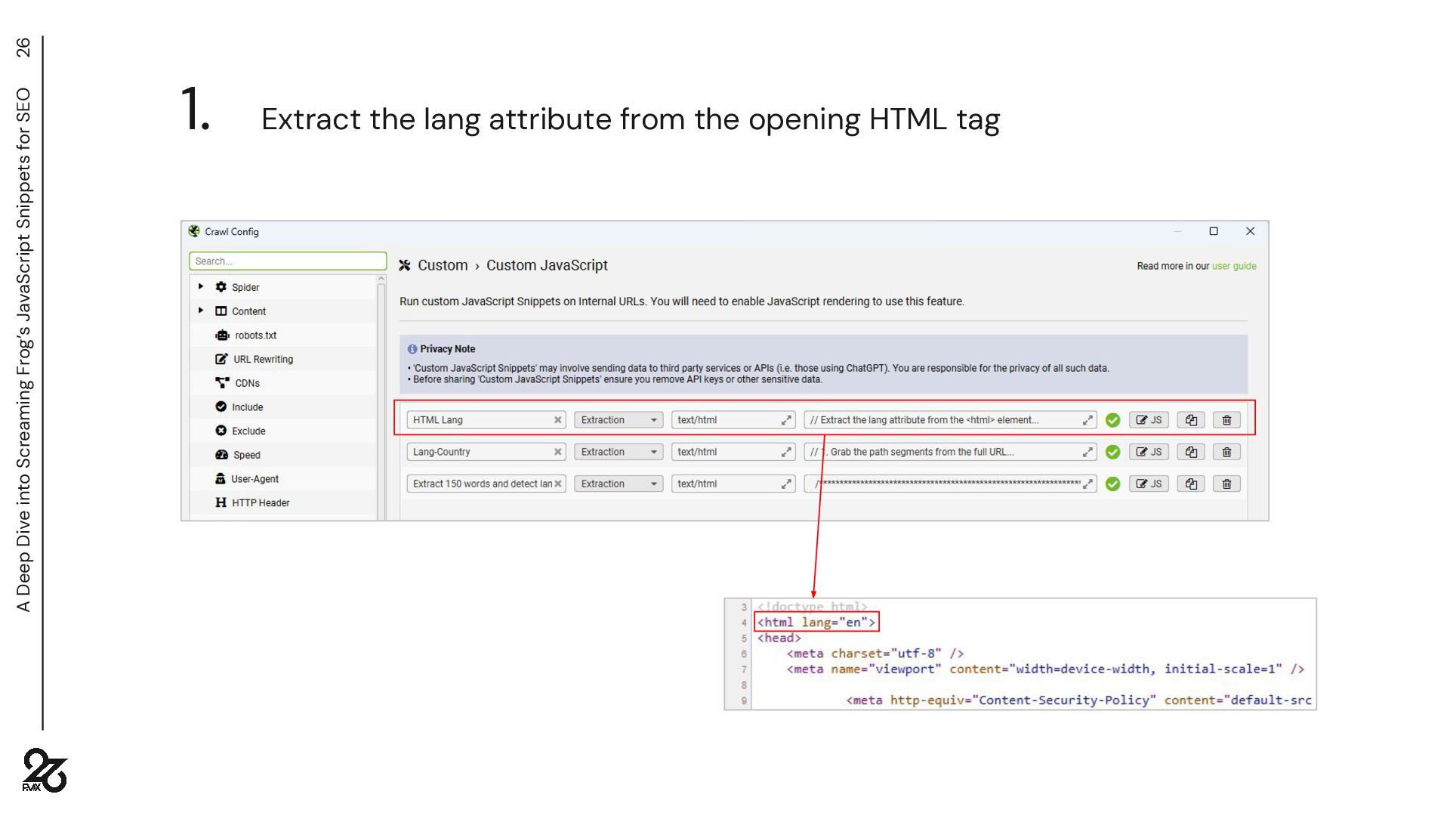
Task: Click the HTTP Header H icon
Action: [x=221, y=502]
